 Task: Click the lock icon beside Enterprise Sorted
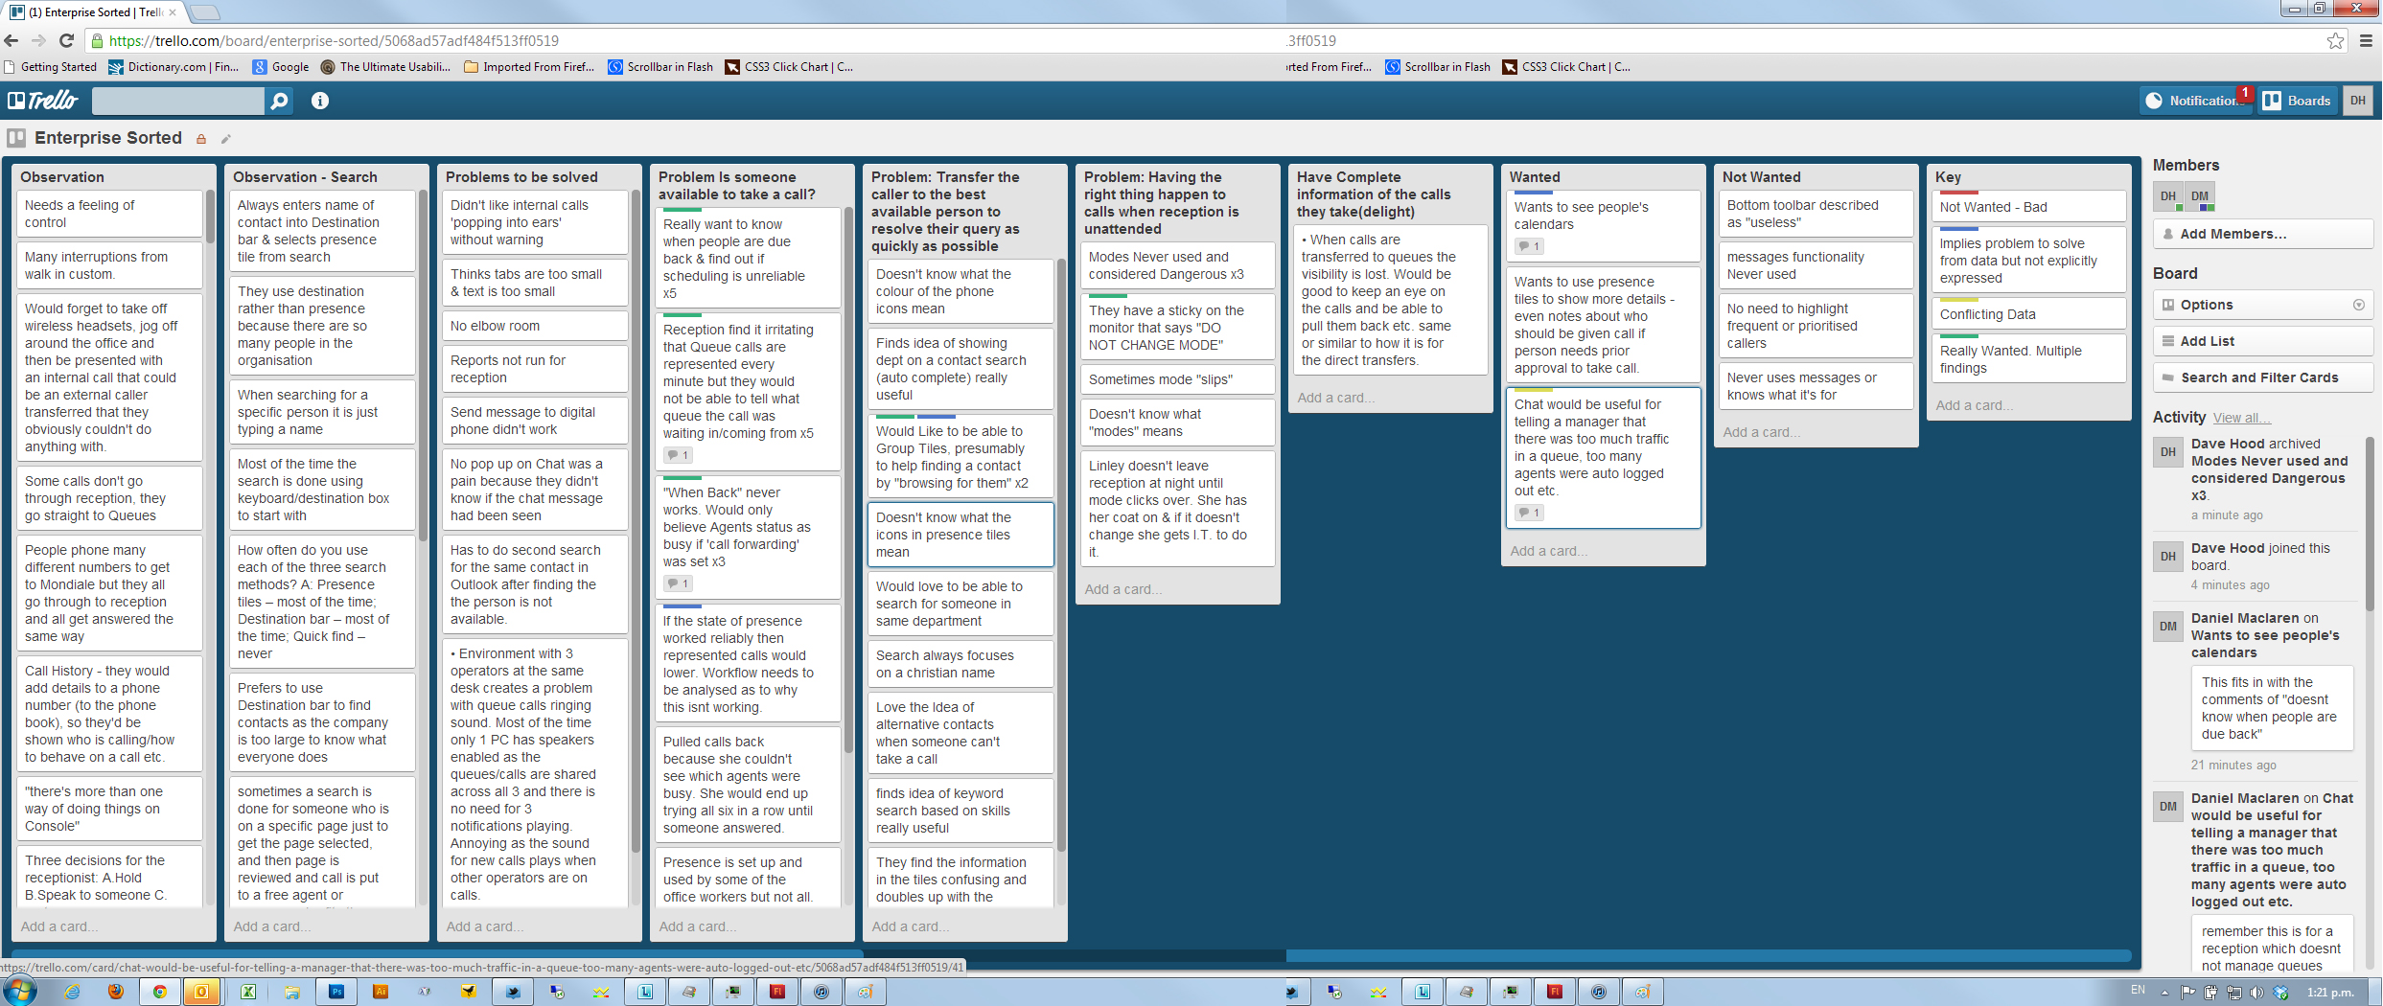[201, 139]
